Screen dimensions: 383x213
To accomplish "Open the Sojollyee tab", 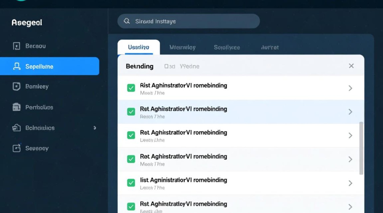I will point(227,47).
